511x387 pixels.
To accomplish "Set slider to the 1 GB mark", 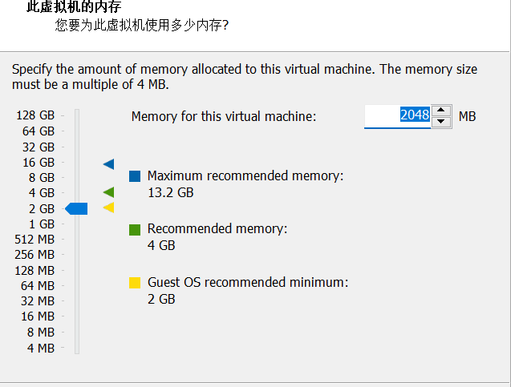I will pos(77,224).
